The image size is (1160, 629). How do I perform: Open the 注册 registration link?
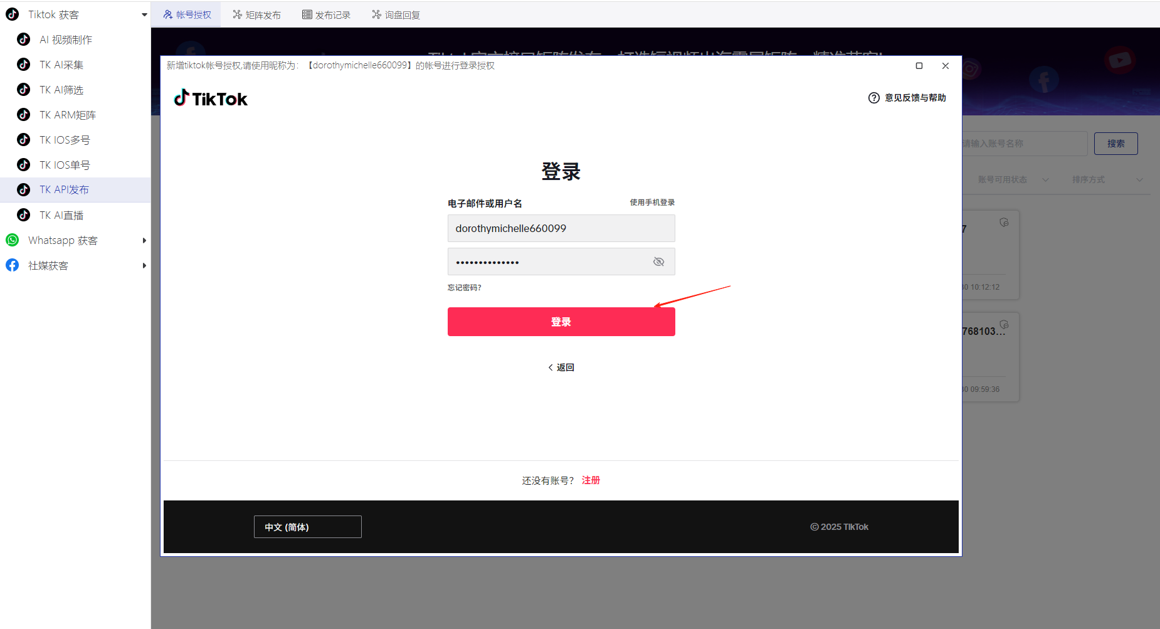coord(590,480)
